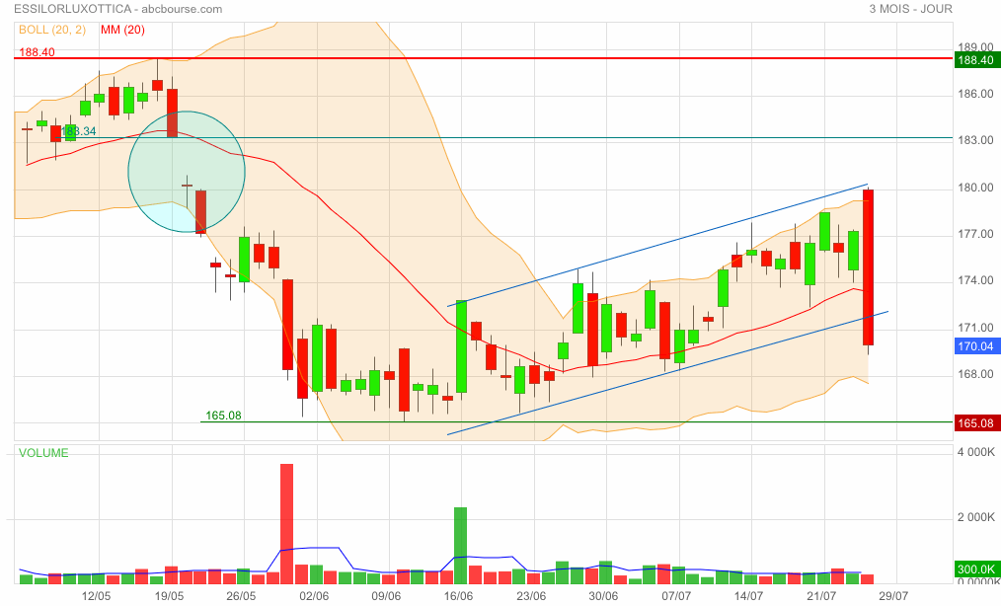The image size is (1001, 606).
Task: Click the 168.00 axis value
Action: pos(975,374)
